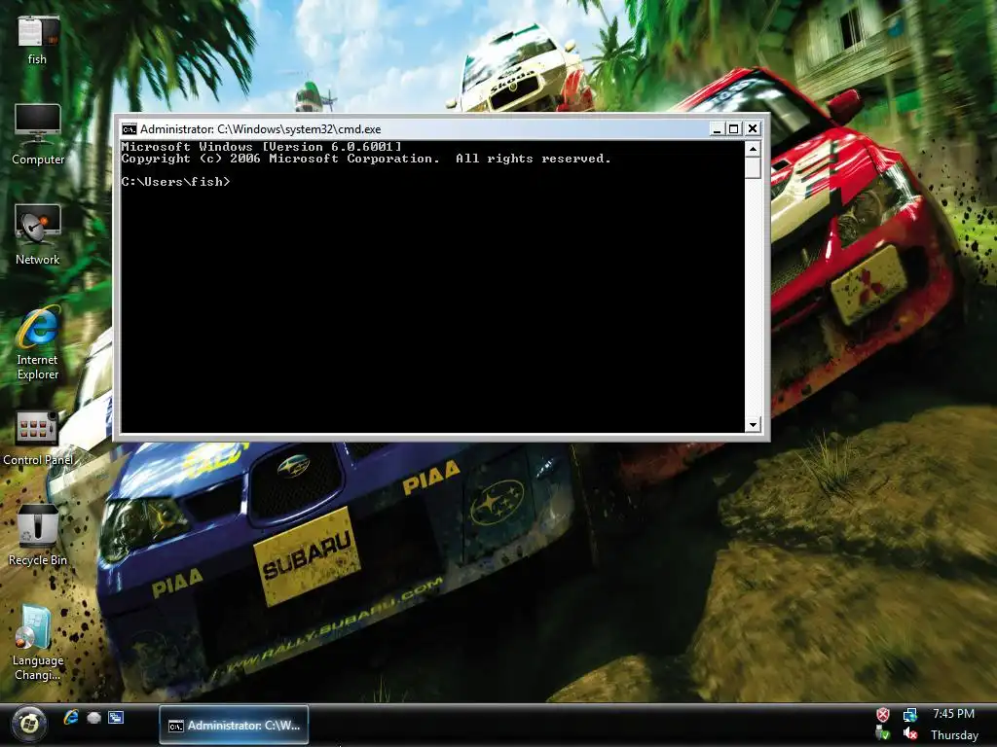The image size is (997, 747).
Task: Open the fish user folder icon
Action: [x=38, y=39]
